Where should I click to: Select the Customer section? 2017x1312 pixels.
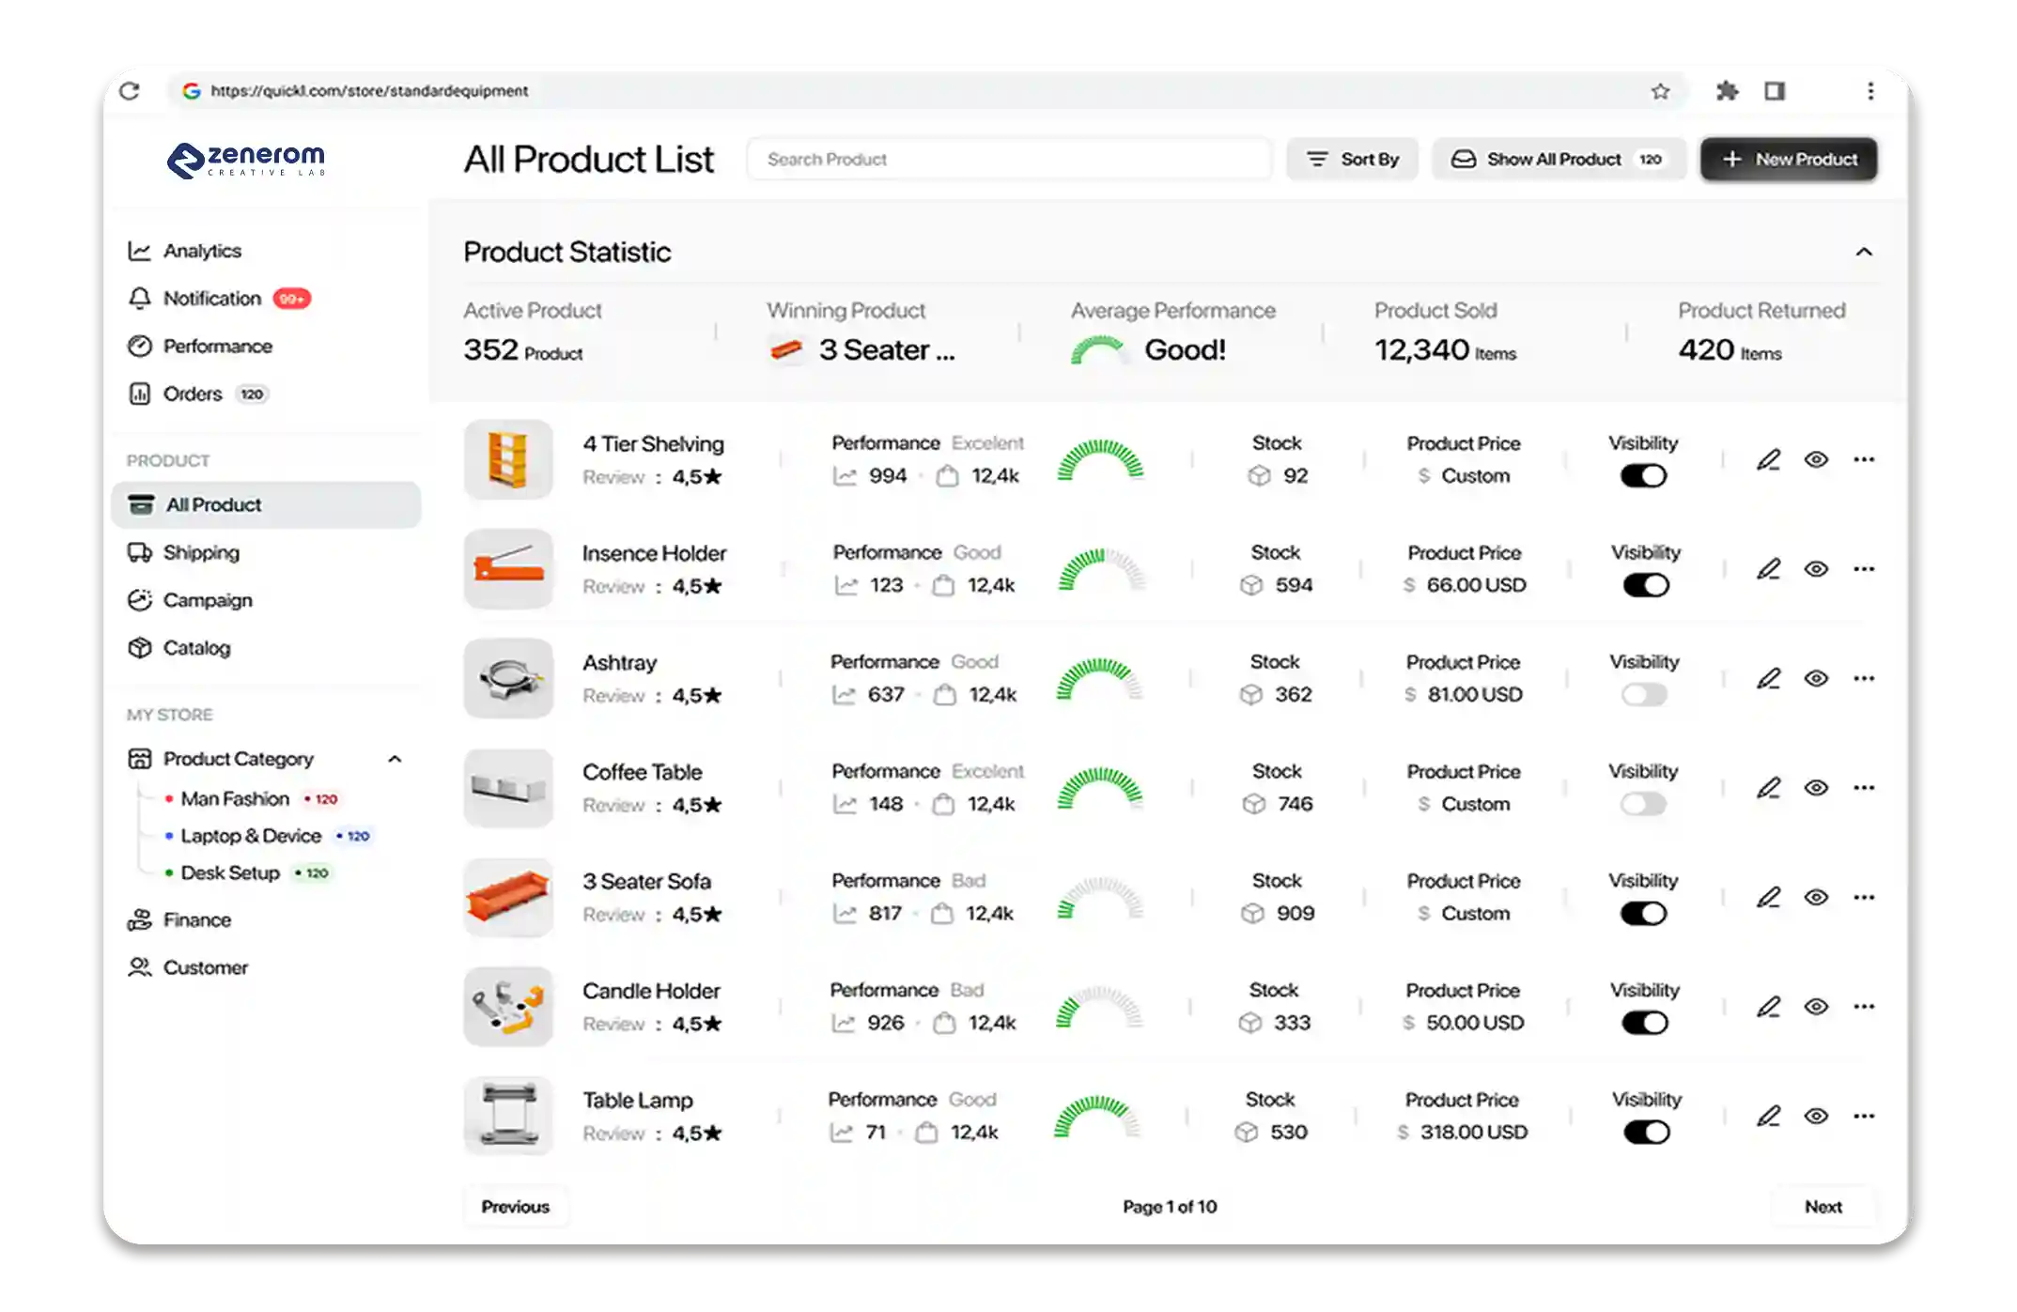205,967
